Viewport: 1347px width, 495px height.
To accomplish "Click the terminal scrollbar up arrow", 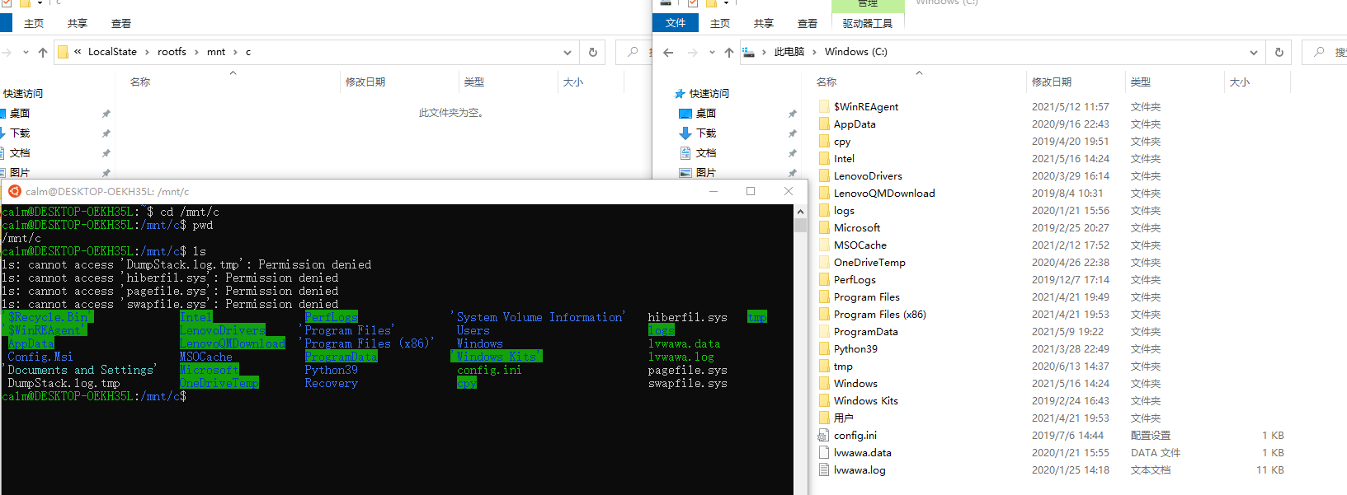I will click(800, 212).
